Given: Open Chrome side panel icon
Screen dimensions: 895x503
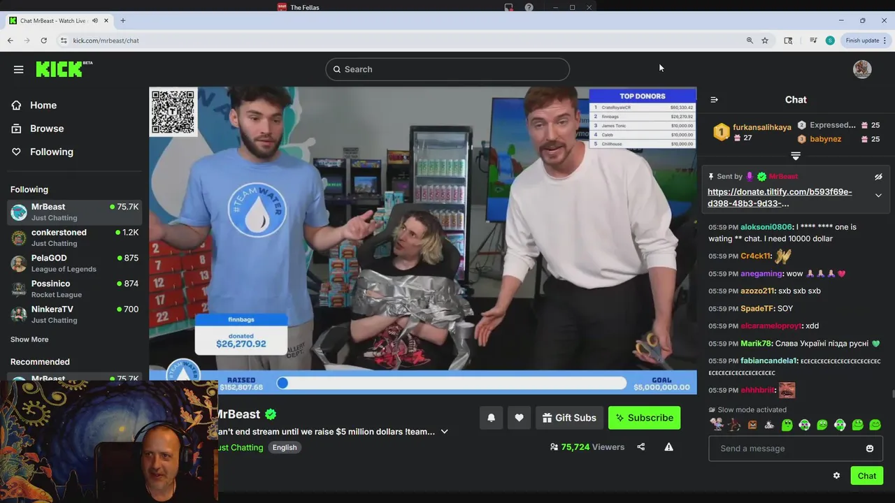Looking at the screenshot, I should 788,41.
